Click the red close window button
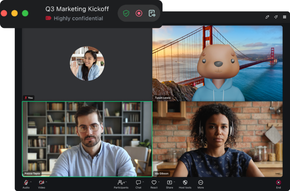Viewport: 290px width, 191px height. click(4, 13)
